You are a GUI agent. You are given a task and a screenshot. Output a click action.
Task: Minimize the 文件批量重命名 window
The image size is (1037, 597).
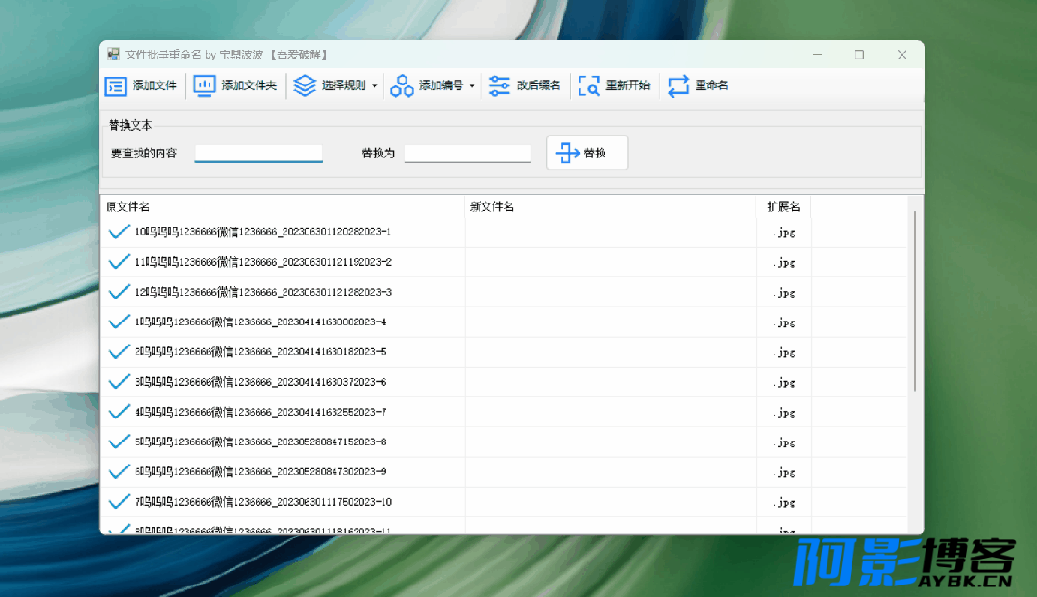[x=818, y=54]
